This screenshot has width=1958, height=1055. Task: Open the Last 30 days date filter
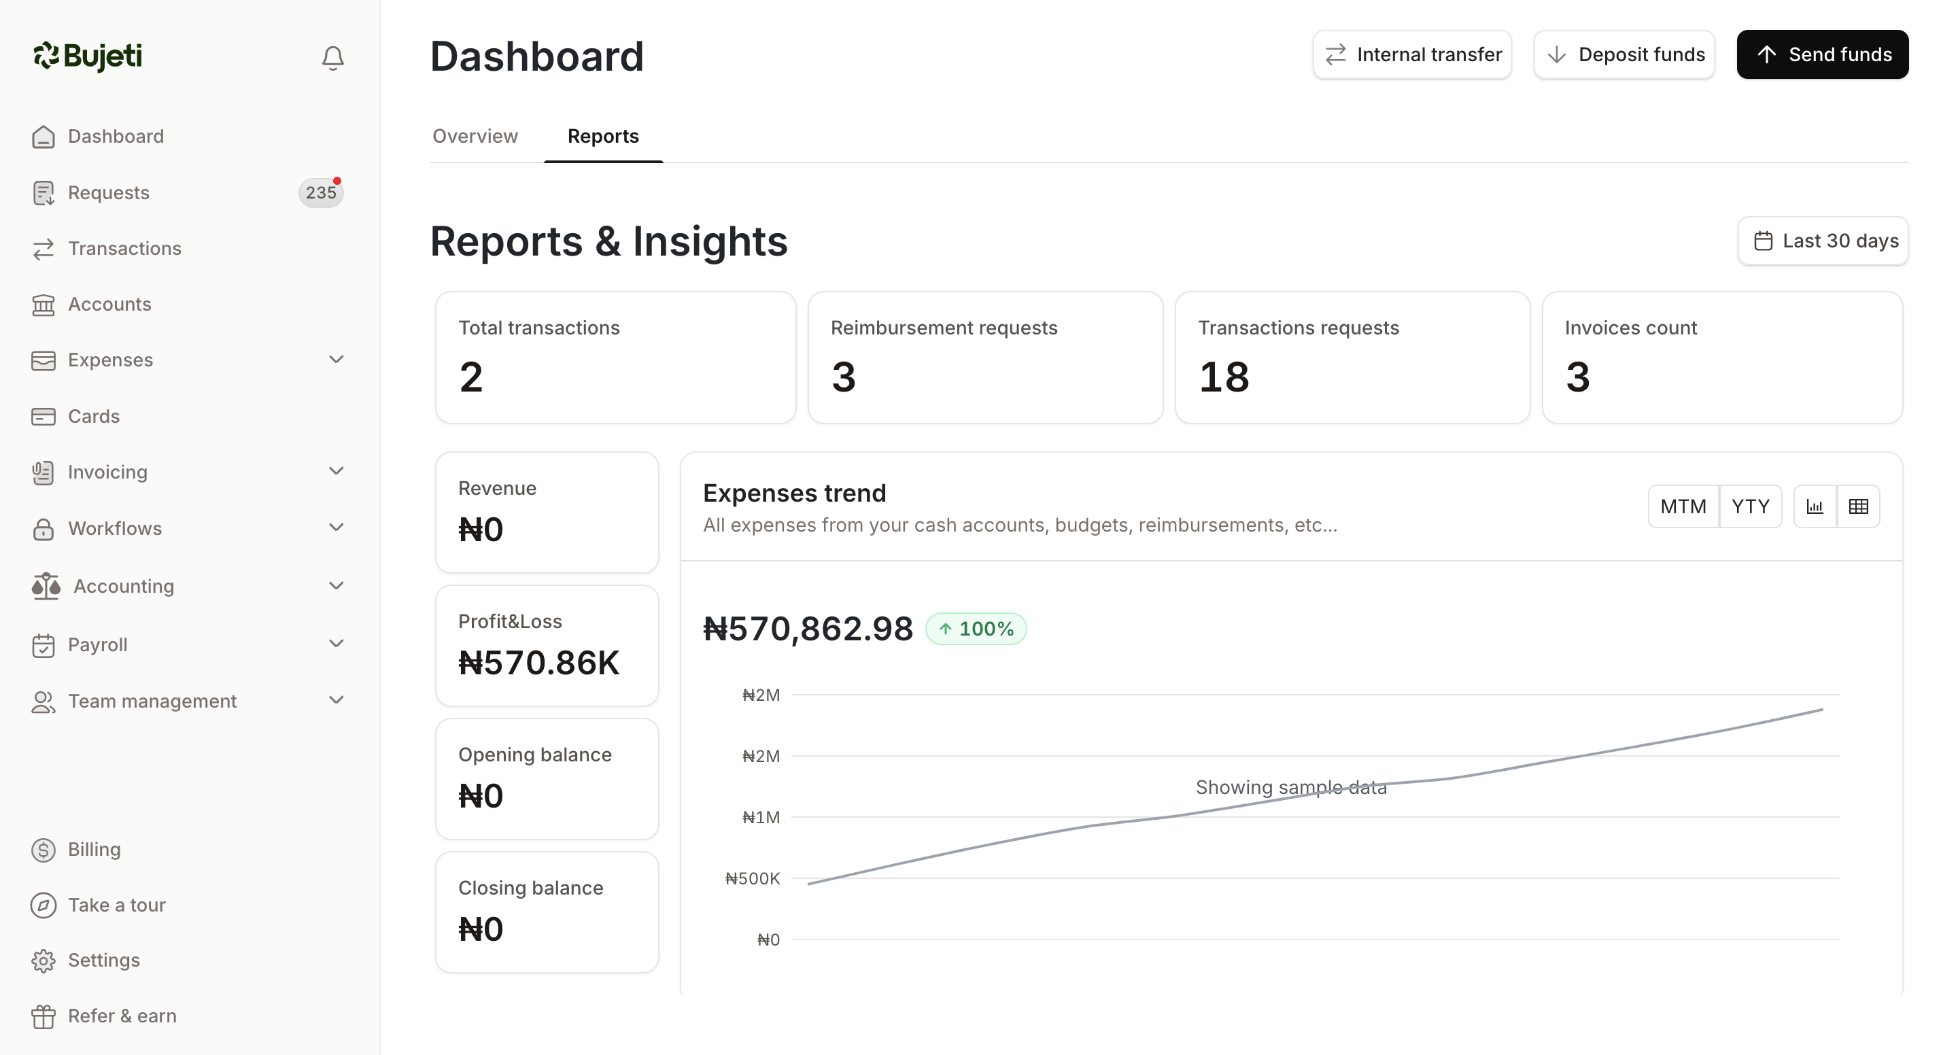(1823, 241)
